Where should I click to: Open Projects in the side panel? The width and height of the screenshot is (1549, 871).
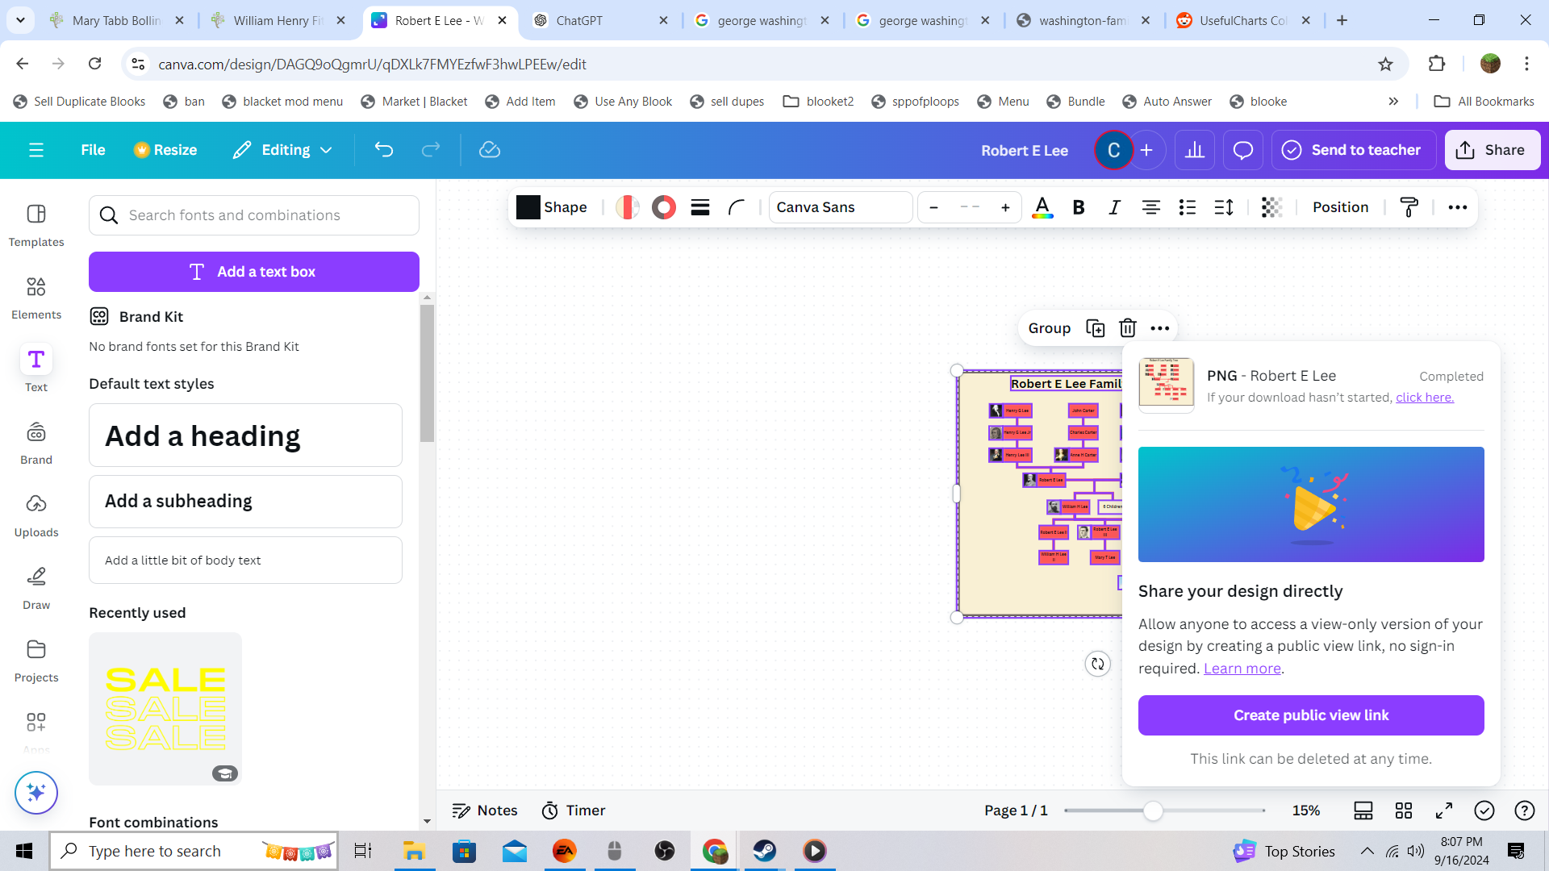(x=36, y=661)
